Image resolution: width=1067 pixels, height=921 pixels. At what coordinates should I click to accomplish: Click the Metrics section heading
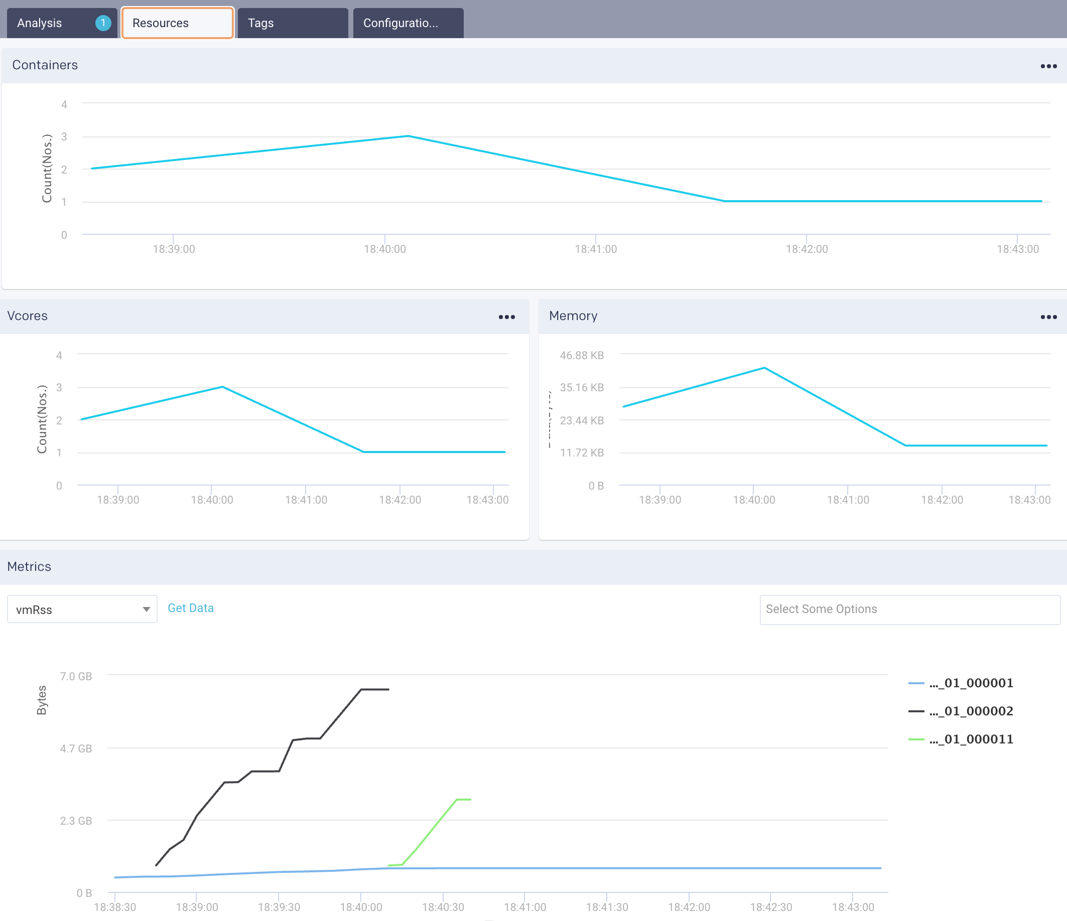(x=29, y=566)
